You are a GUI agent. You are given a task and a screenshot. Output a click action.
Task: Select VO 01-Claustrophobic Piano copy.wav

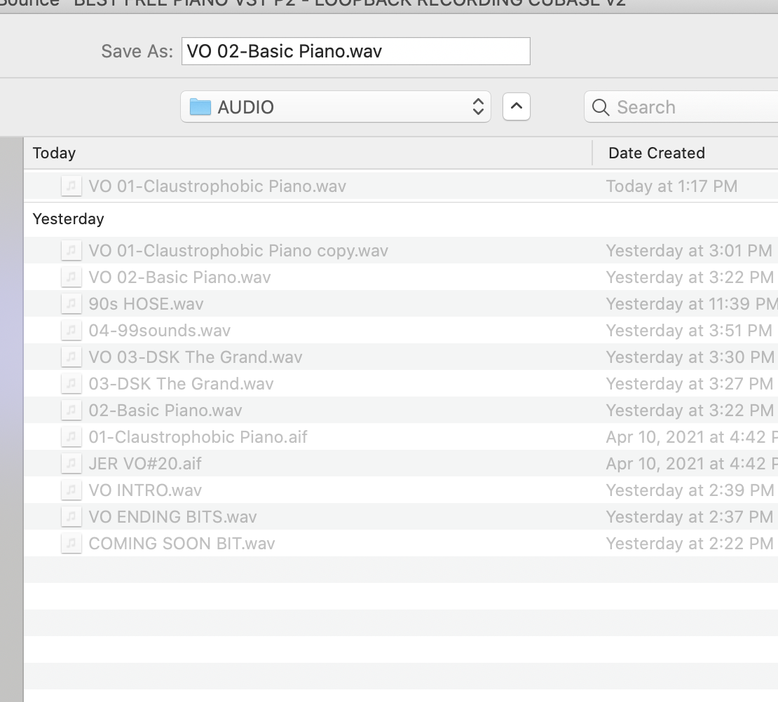(x=238, y=251)
